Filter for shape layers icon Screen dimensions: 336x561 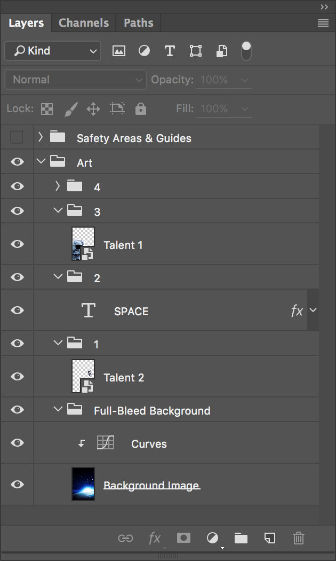[196, 51]
